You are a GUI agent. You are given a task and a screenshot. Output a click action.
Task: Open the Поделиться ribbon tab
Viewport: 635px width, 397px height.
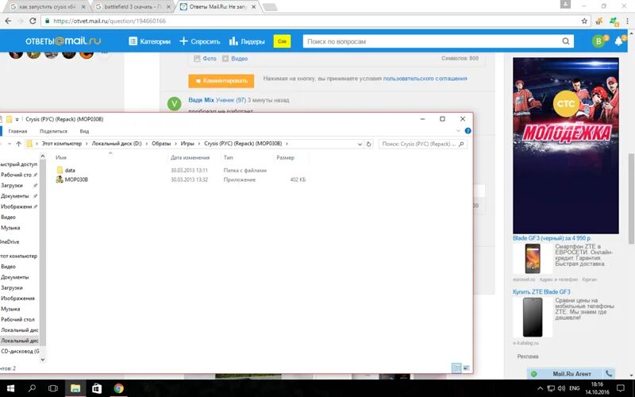click(53, 131)
